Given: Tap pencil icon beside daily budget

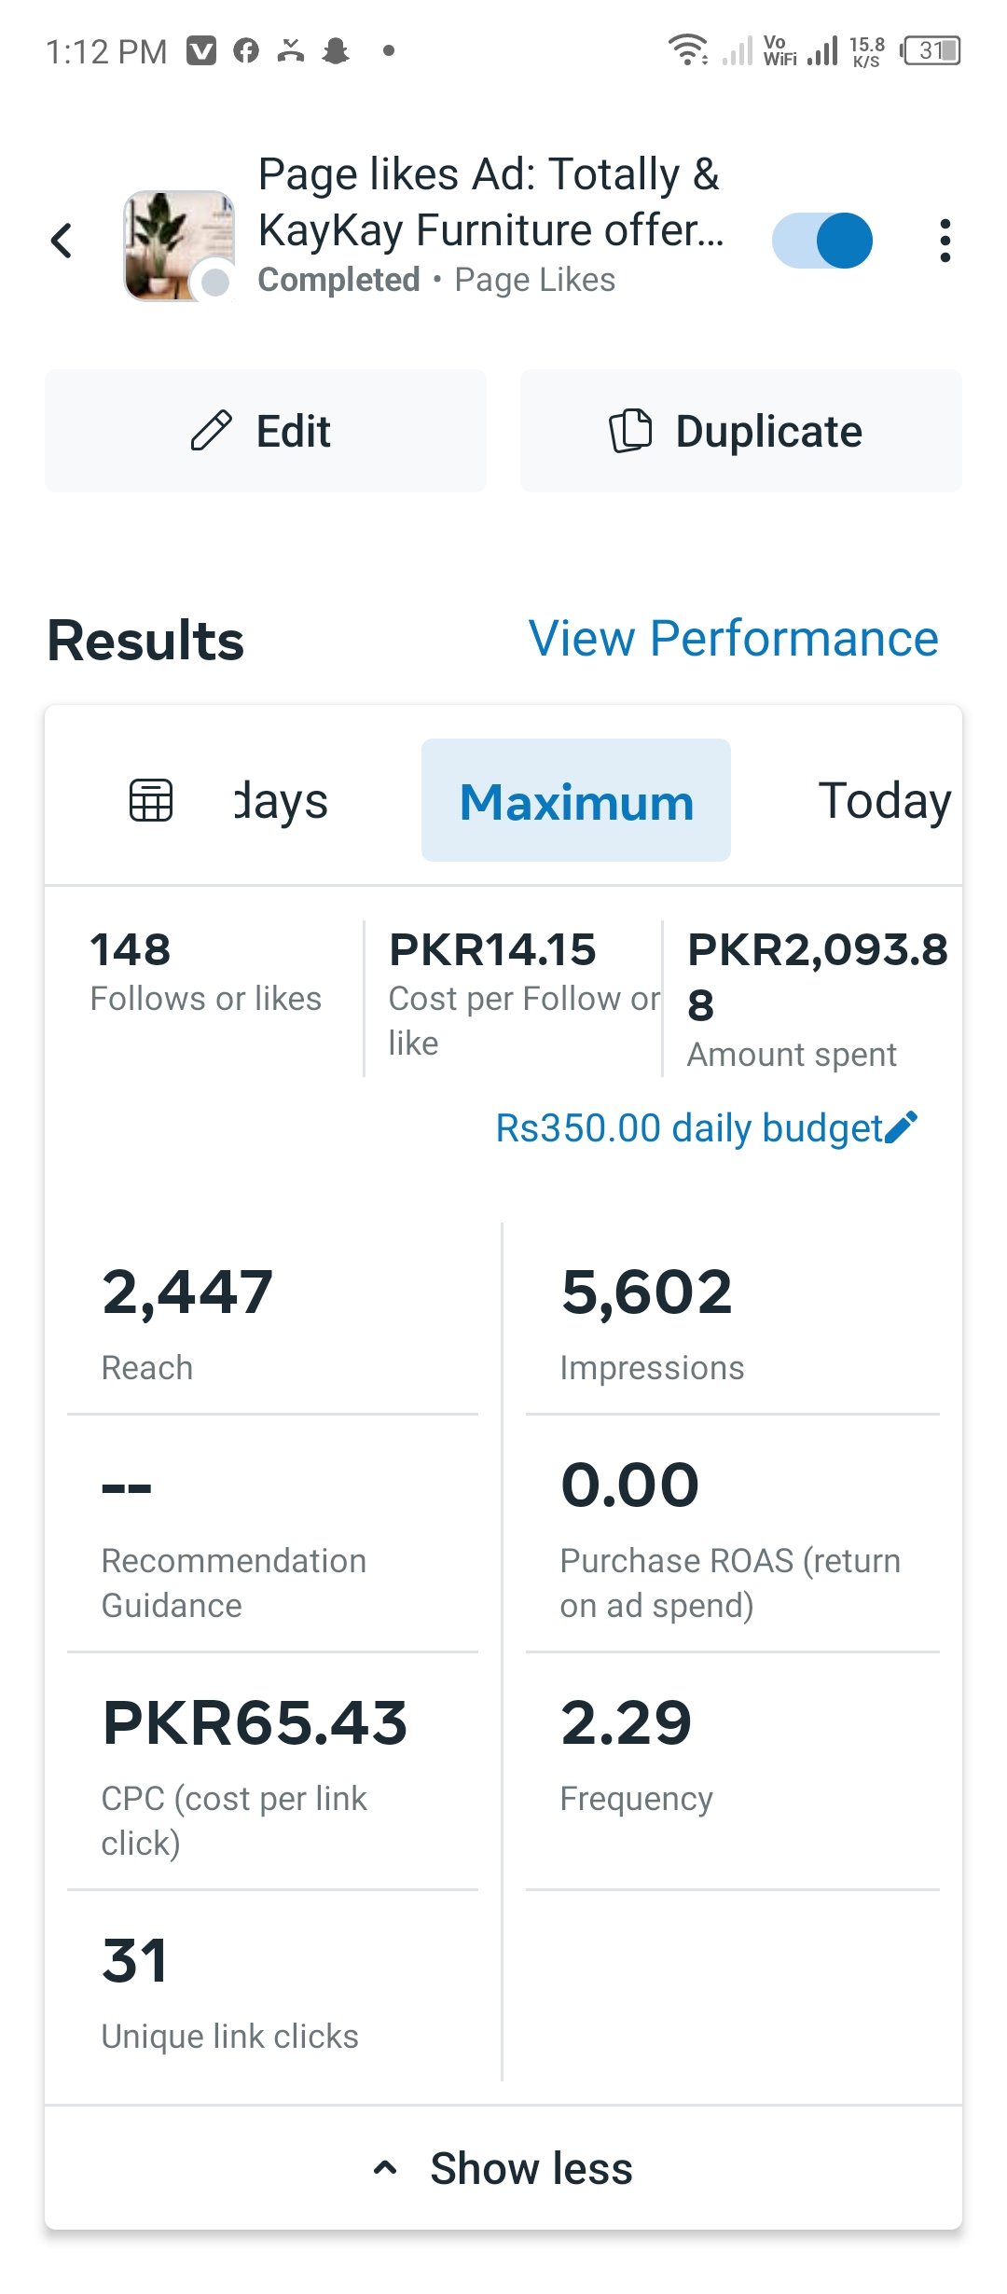Looking at the screenshot, I should point(902,1127).
